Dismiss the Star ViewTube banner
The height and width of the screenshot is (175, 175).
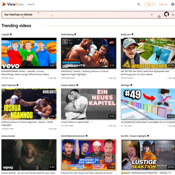tap(173, 15)
